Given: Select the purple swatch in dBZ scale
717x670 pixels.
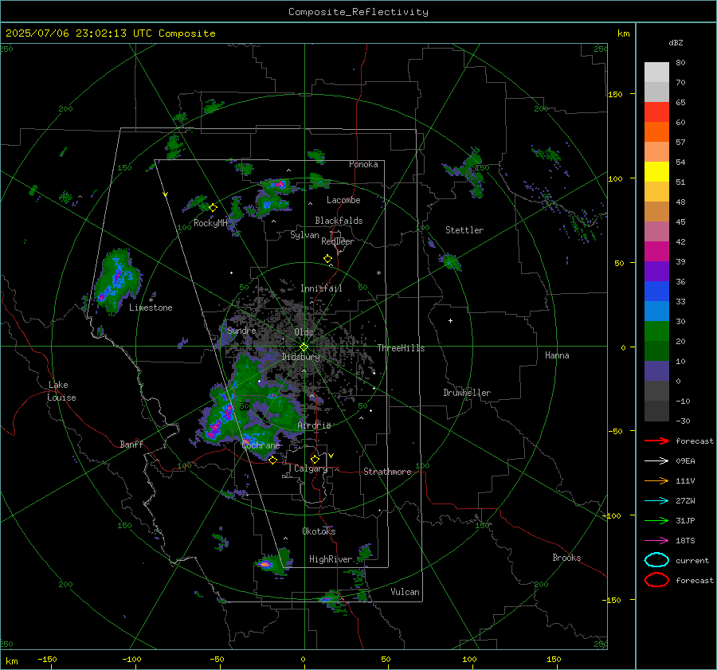Looking at the screenshot, I should click(656, 272).
